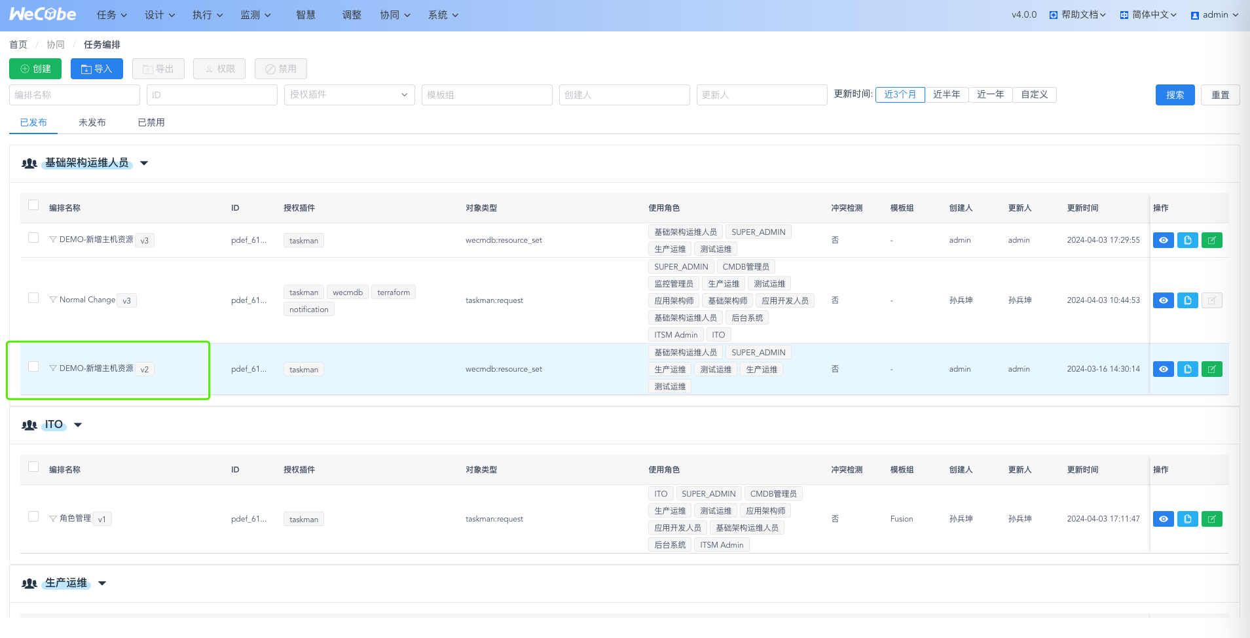Image resolution: width=1250 pixels, height=638 pixels.
Task: Open the 监测 menu dropdown
Action: coord(255,15)
